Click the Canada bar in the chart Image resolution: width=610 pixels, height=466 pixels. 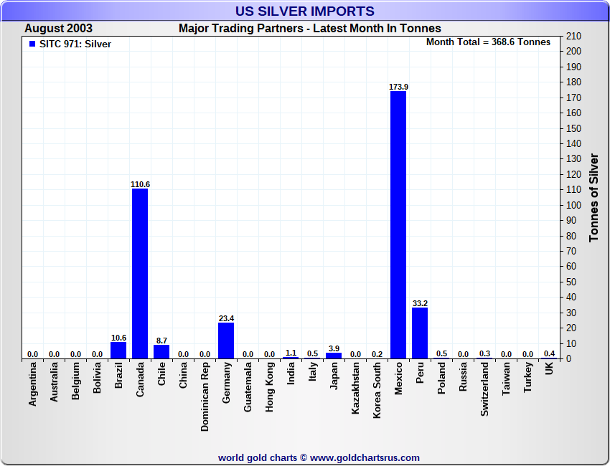point(140,273)
